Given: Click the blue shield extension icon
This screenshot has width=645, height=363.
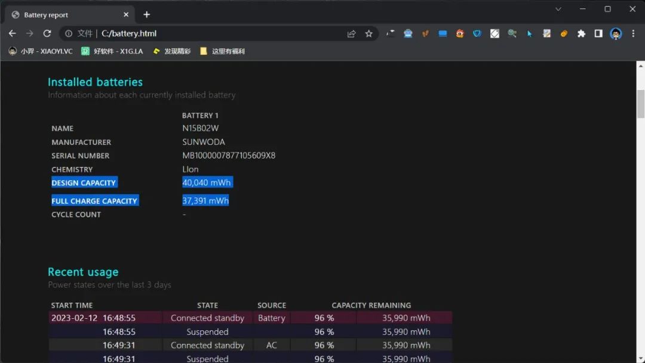Looking at the screenshot, I should coord(477,34).
